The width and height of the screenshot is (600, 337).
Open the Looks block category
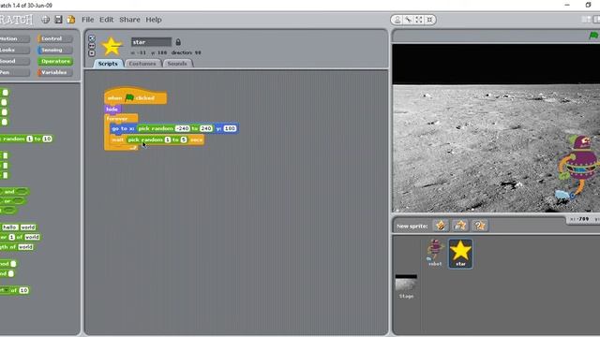click(14, 50)
